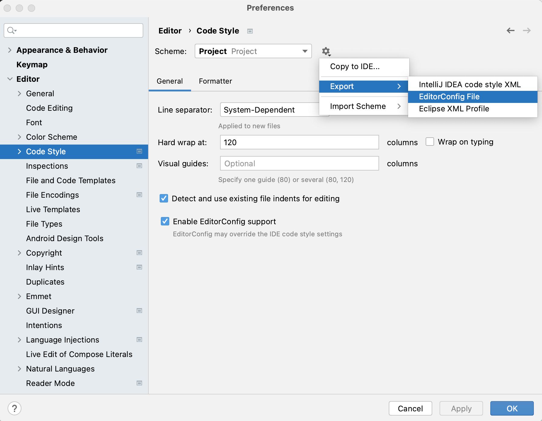Click the scheme gear actions icon

click(326, 51)
